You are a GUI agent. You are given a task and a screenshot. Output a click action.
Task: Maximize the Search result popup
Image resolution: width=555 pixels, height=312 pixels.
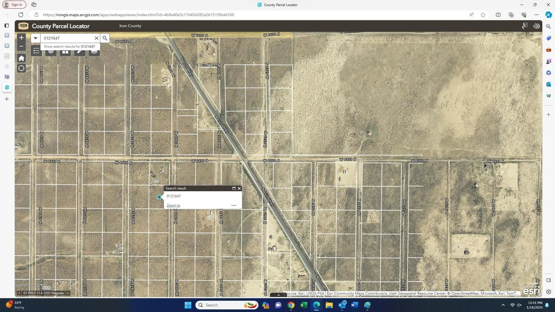pyautogui.click(x=234, y=188)
